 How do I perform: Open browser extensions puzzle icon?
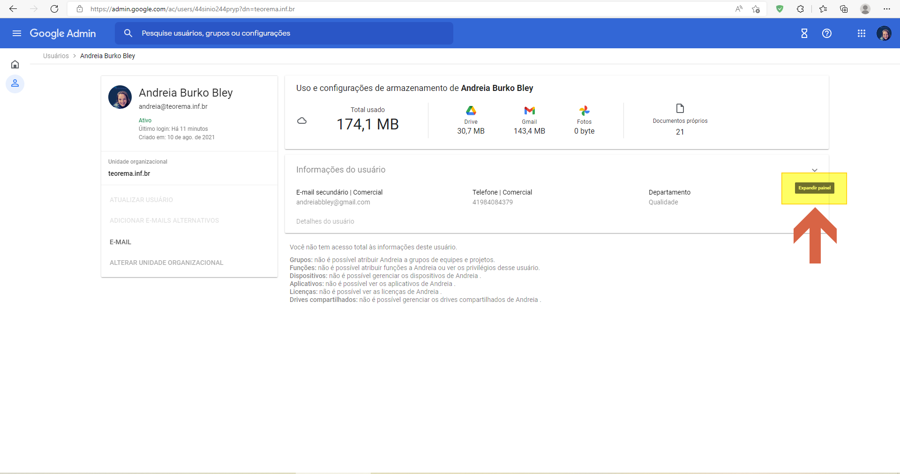pyautogui.click(x=800, y=9)
